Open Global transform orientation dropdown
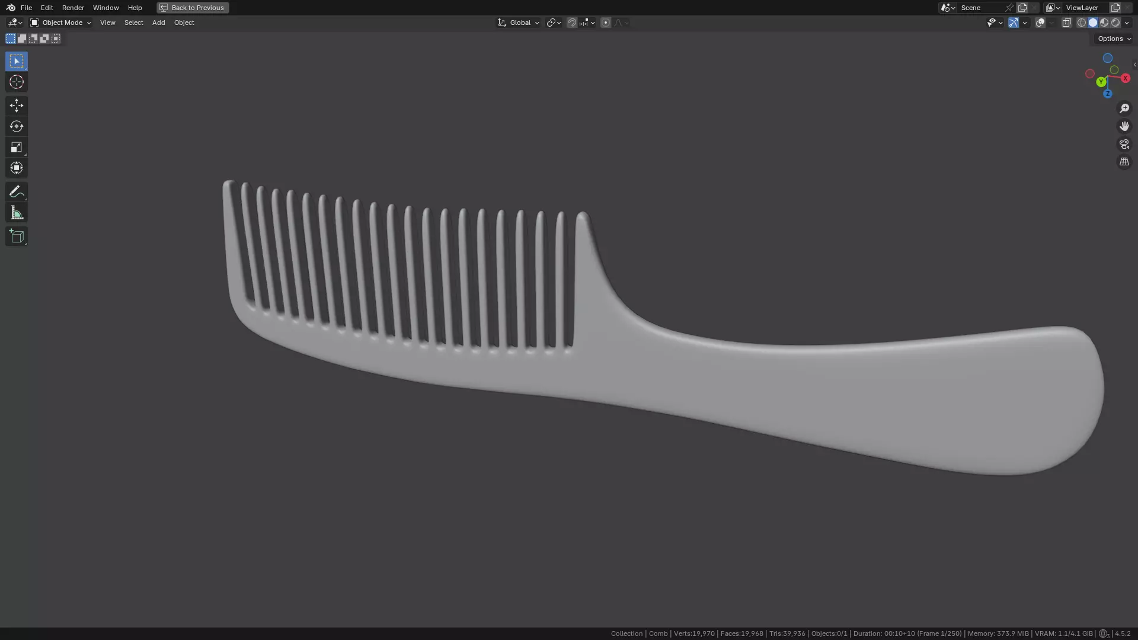 [519, 23]
